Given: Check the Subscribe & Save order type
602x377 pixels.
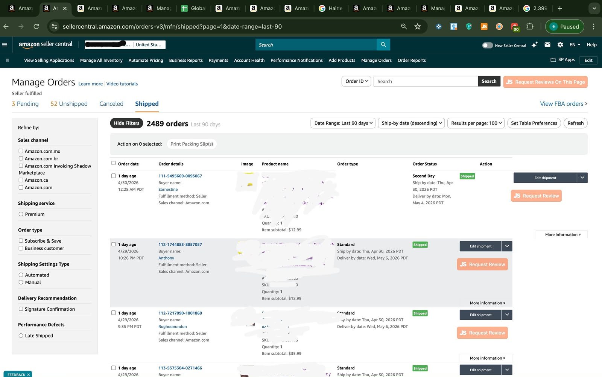Looking at the screenshot, I should pos(21,240).
